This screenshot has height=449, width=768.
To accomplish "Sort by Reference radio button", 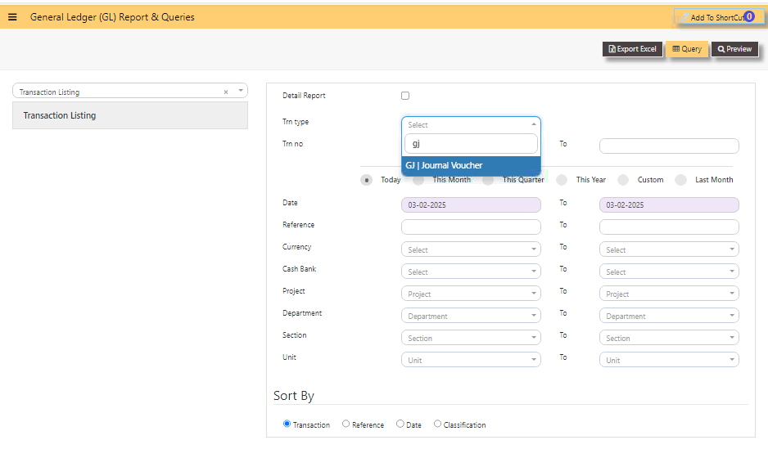I will [x=346, y=424].
